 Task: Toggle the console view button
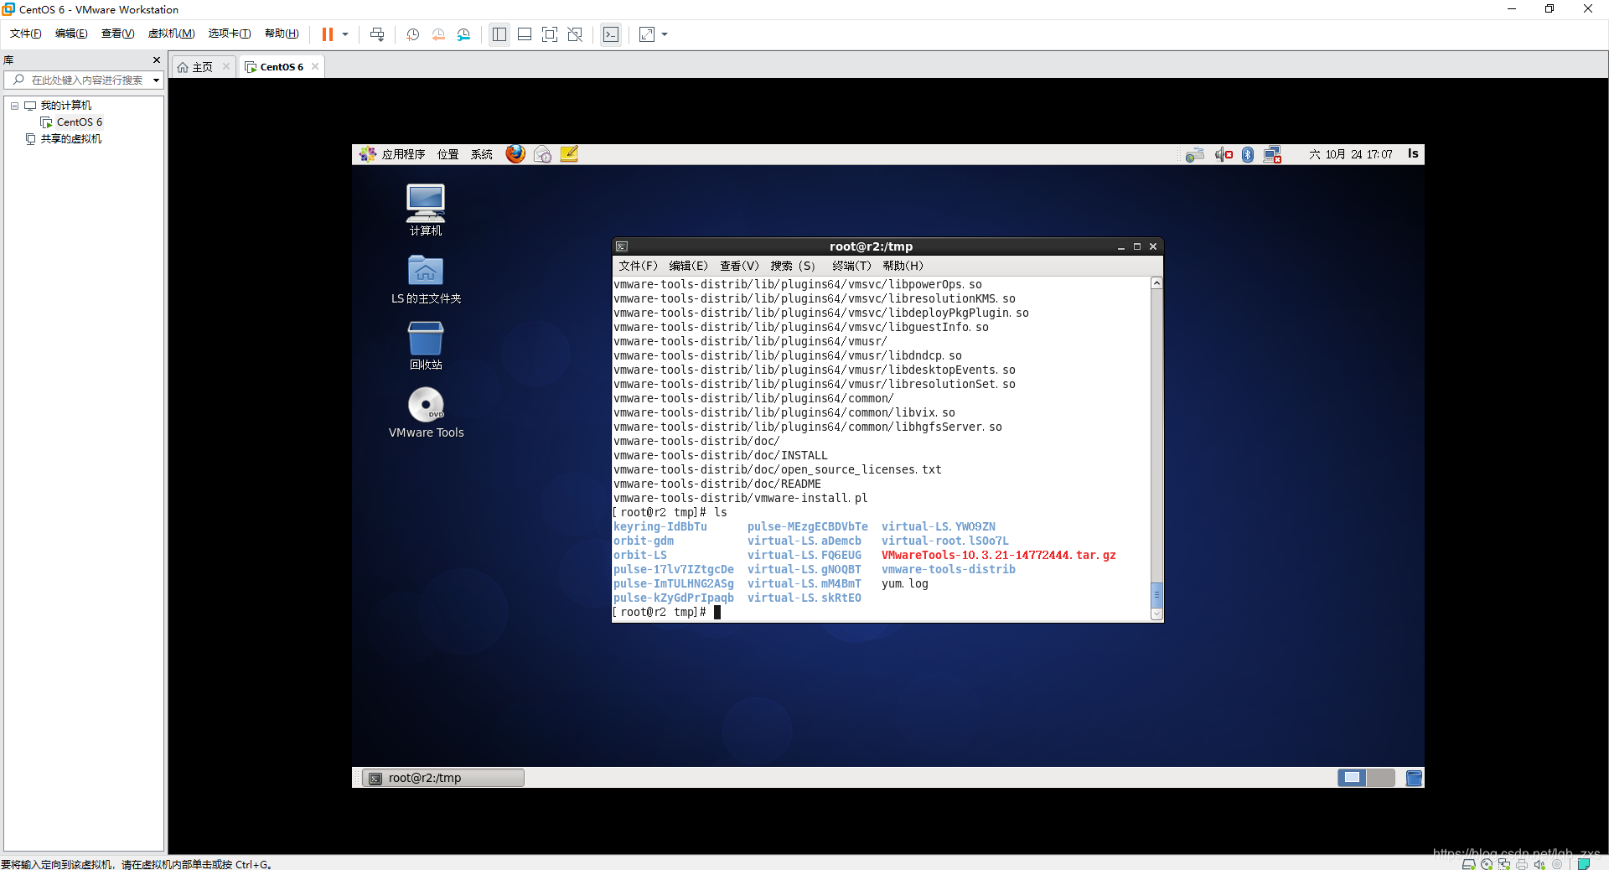[x=611, y=34]
